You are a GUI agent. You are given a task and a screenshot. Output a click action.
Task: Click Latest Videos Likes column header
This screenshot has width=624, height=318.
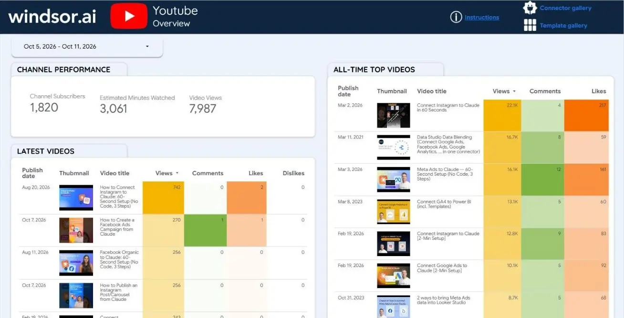coord(256,173)
